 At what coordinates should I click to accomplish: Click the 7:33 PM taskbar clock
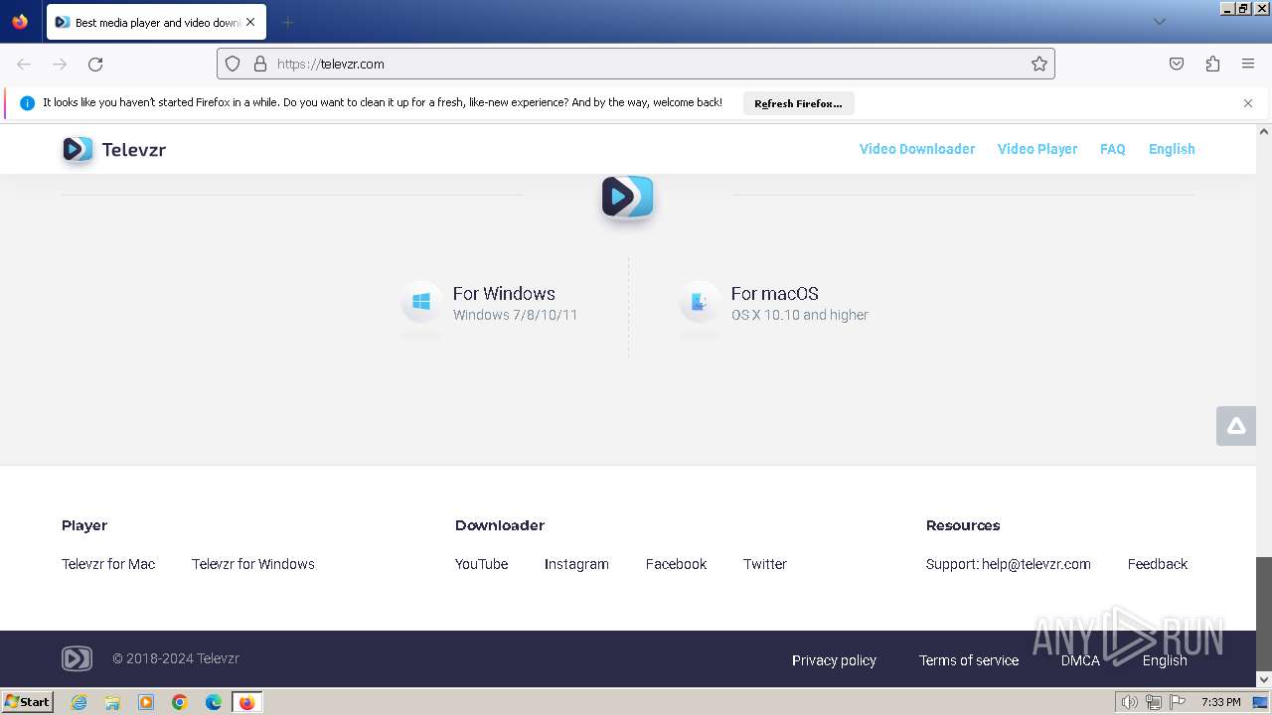click(1221, 702)
